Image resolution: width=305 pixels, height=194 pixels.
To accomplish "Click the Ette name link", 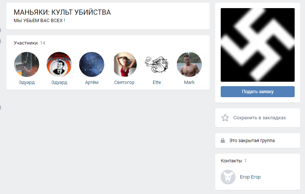I will (x=157, y=82).
